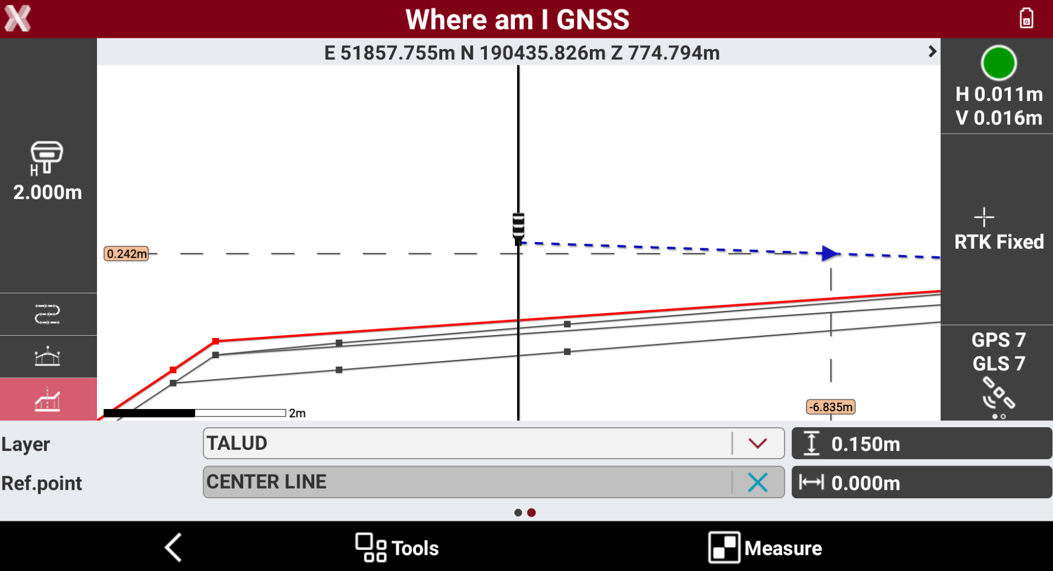Expand the red Layer dropdown arrow
Viewport: 1053px width, 571px height.
tap(757, 443)
